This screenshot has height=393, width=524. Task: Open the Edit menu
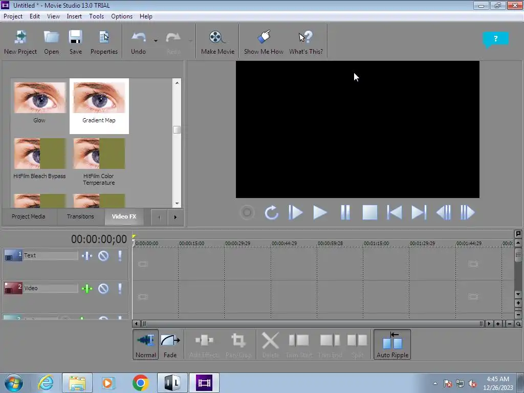[34, 16]
